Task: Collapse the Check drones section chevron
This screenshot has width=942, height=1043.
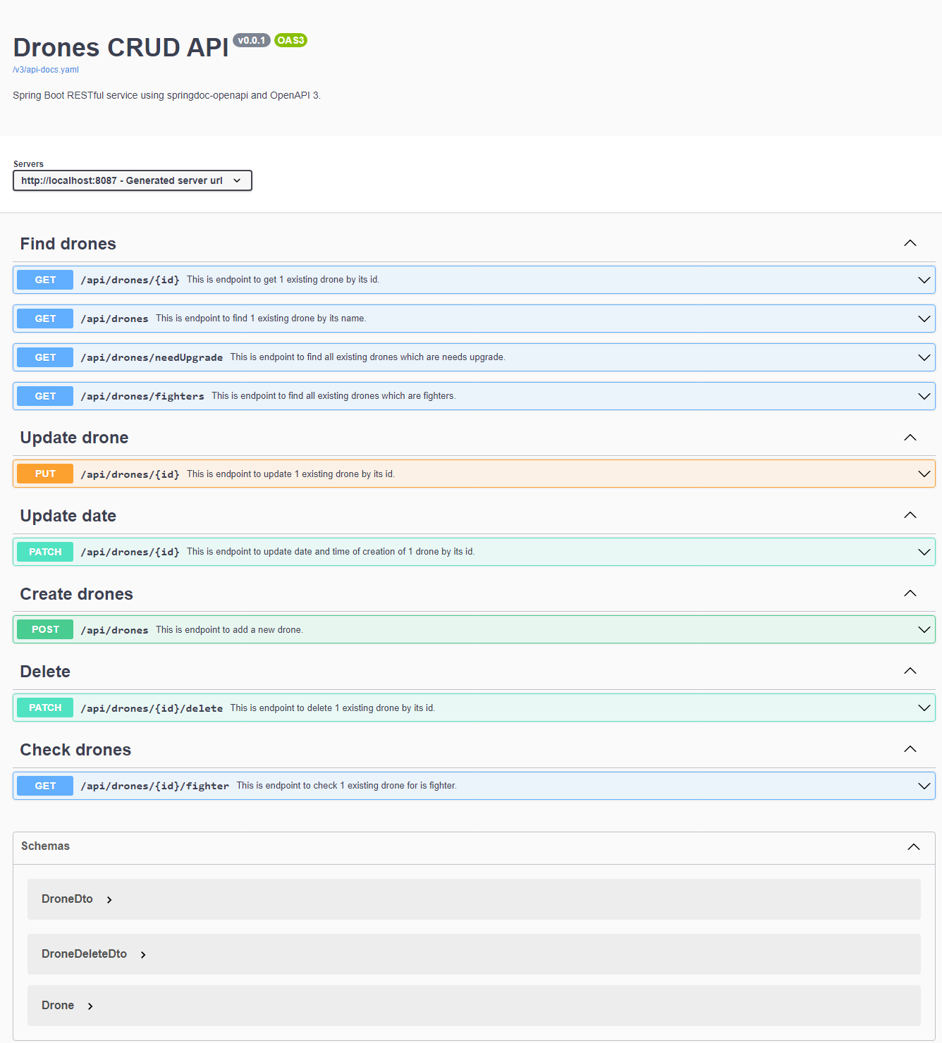Action: (x=910, y=749)
